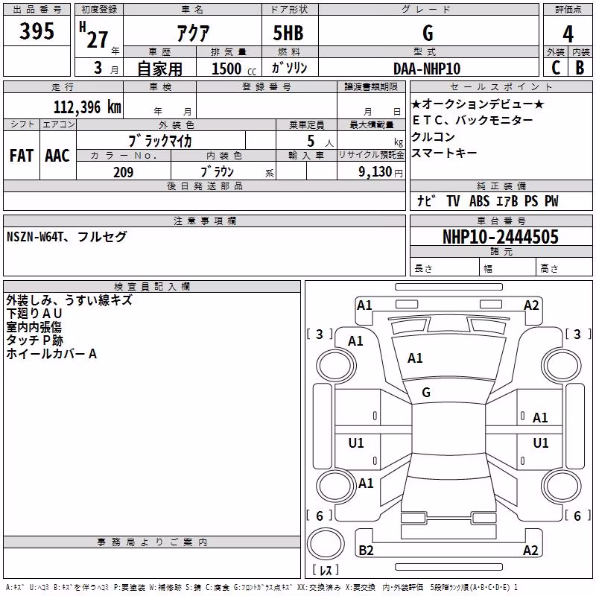Click the car name アクア
The height and width of the screenshot is (596, 596).
click(x=193, y=33)
